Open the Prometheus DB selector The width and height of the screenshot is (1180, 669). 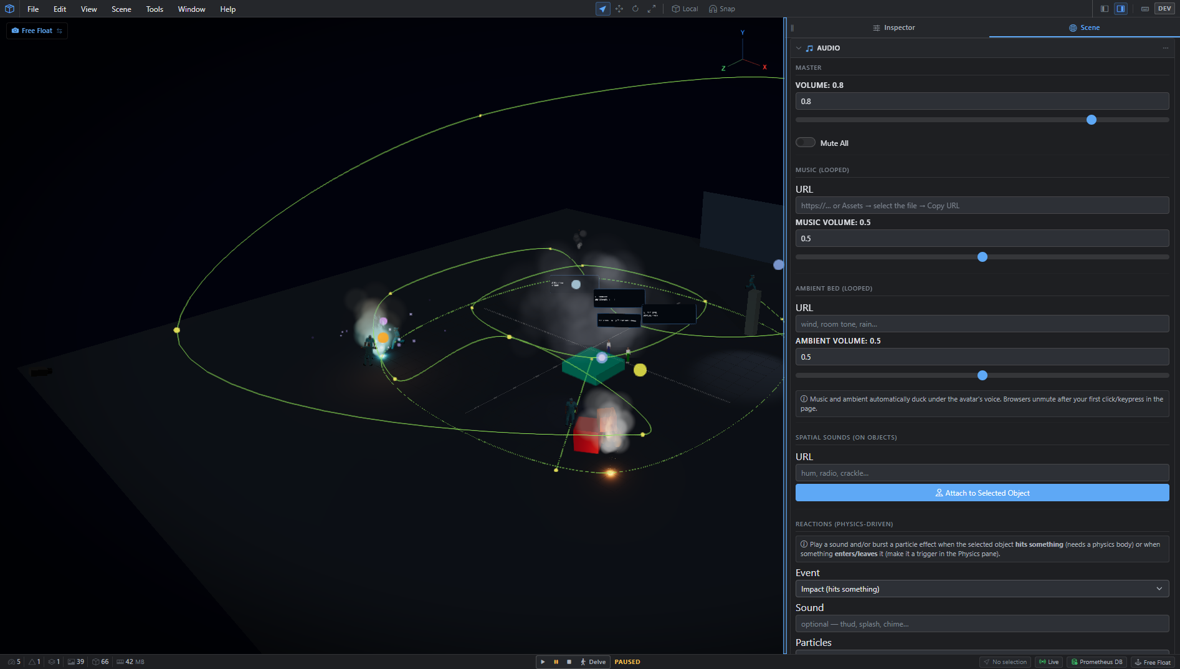pyautogui.click(x=1096, y=662)
